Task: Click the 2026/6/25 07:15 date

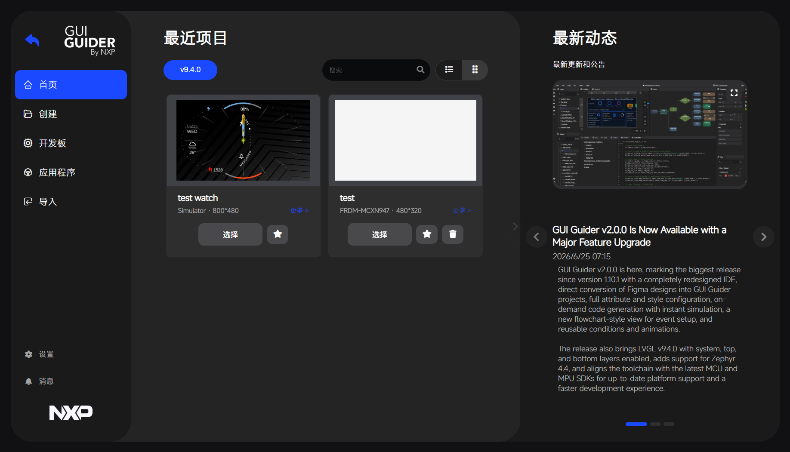Action: (582, 256)
